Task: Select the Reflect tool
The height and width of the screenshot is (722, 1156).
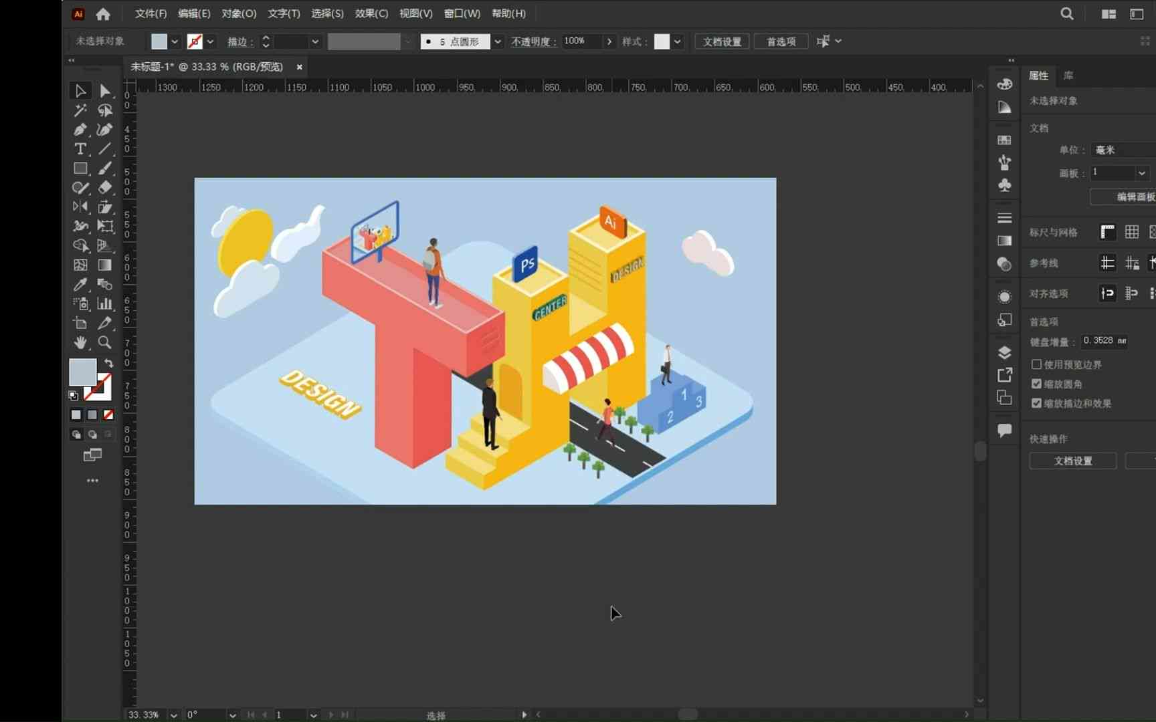Action: pos(80,207)
